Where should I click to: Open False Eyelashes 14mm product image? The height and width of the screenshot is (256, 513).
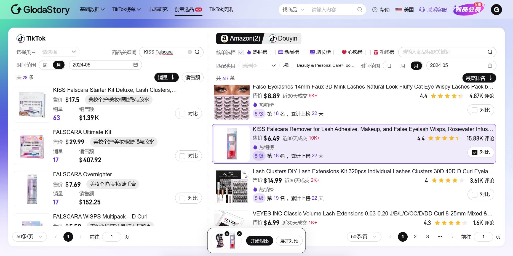[232, 102]
